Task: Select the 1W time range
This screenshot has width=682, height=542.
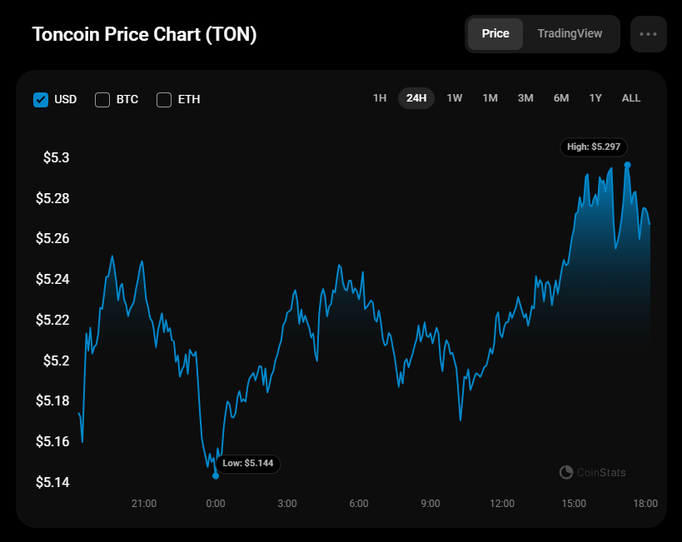Action: pos(455,98)
